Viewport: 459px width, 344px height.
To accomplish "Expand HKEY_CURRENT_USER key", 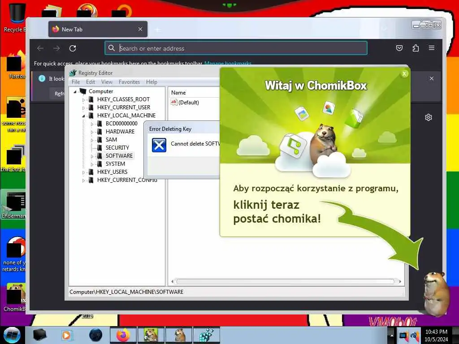I will (83, 108).
